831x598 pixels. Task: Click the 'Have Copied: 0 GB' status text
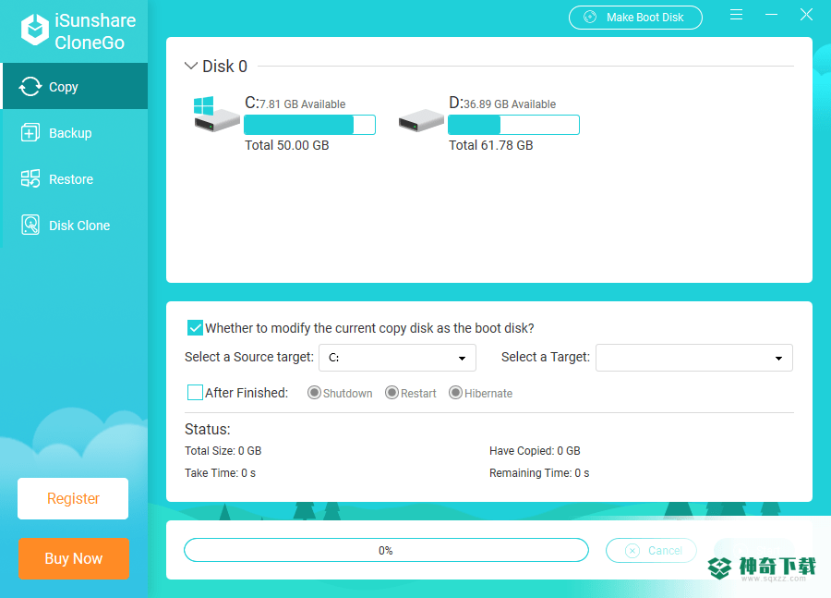click(535, 451)
